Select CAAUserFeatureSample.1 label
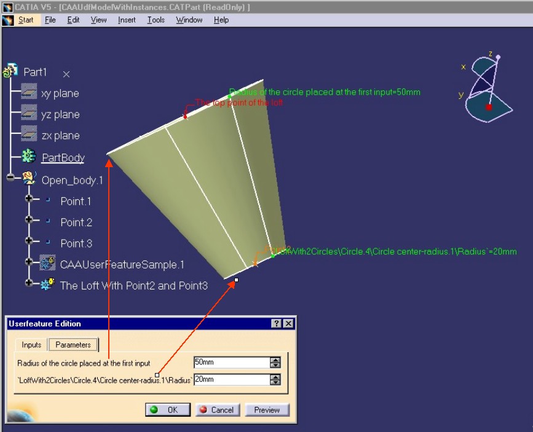Image resolution: width=533 pixels, height=432 pixels. pos(122,264)
